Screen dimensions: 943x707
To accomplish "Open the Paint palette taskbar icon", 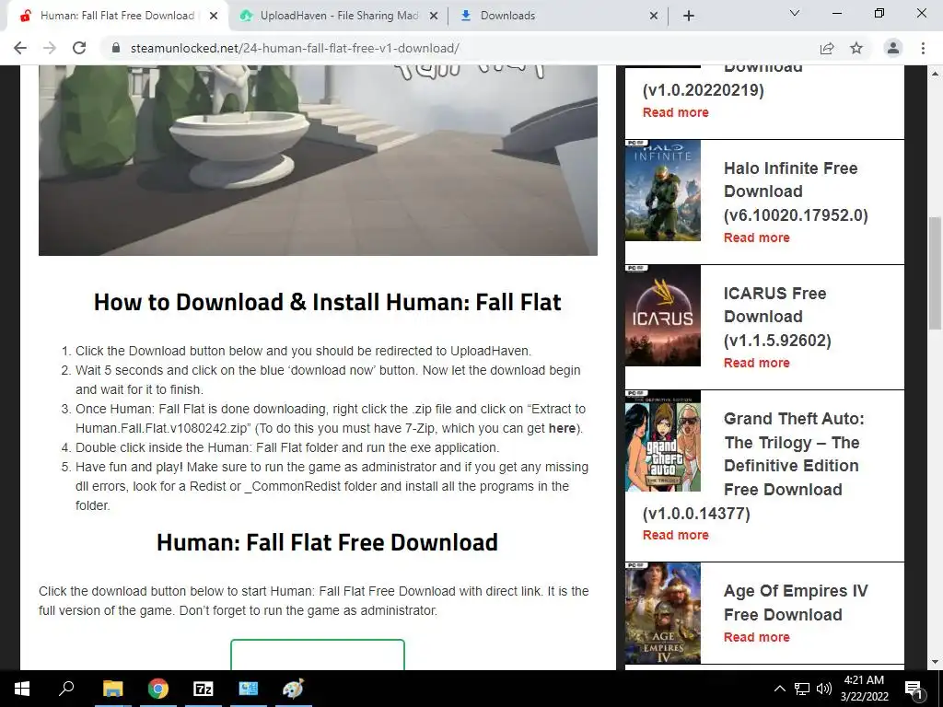I will [x=294, y=689].
